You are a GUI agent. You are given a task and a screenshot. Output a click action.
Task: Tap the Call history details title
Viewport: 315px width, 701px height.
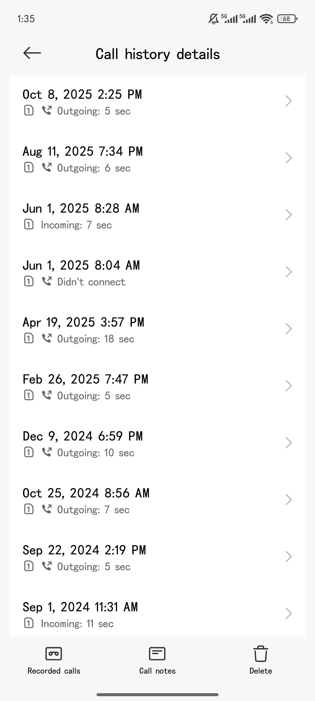[157, 54]
